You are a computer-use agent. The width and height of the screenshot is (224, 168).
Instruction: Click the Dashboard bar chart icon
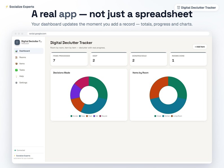(16, 51)
